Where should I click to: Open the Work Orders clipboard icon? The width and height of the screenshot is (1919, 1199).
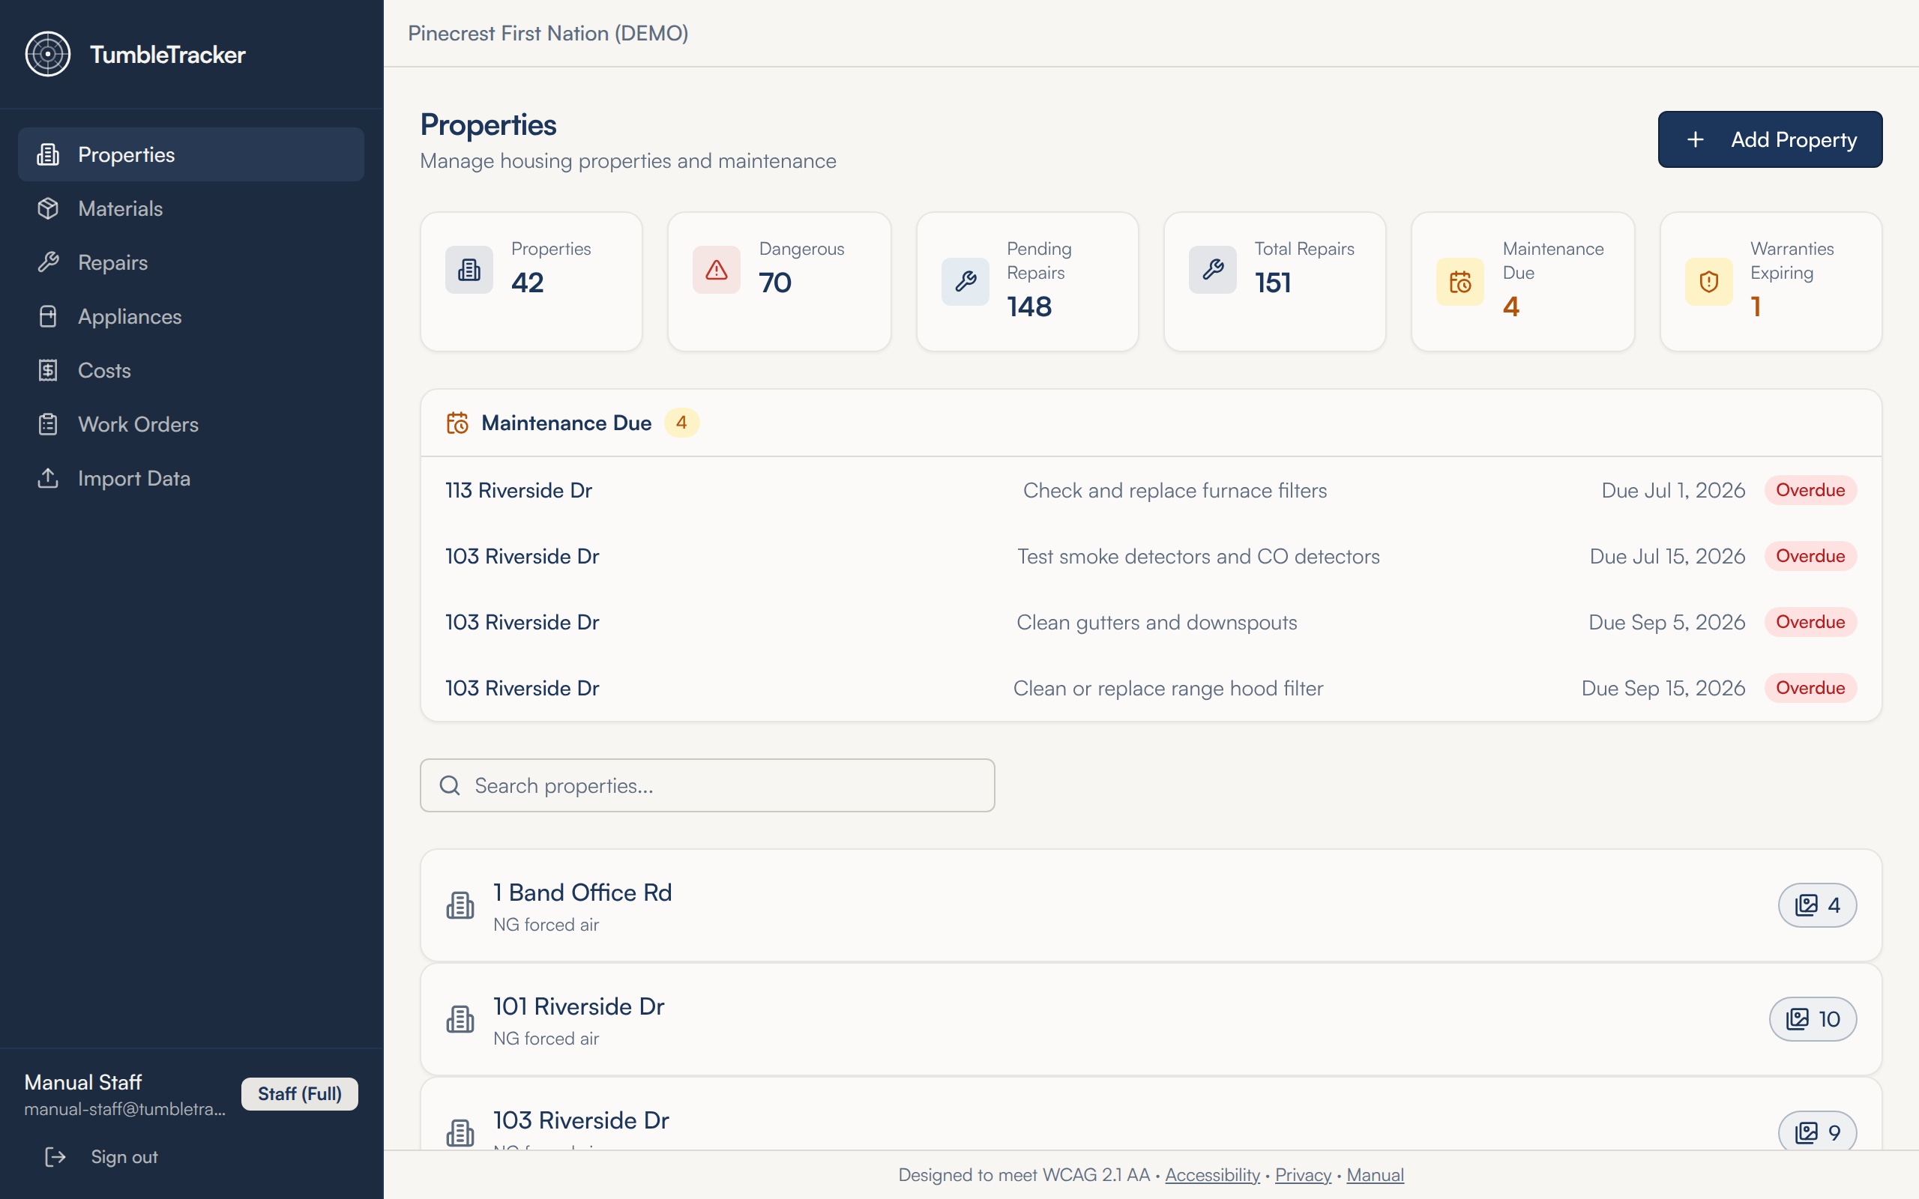(x=47, y=424)
